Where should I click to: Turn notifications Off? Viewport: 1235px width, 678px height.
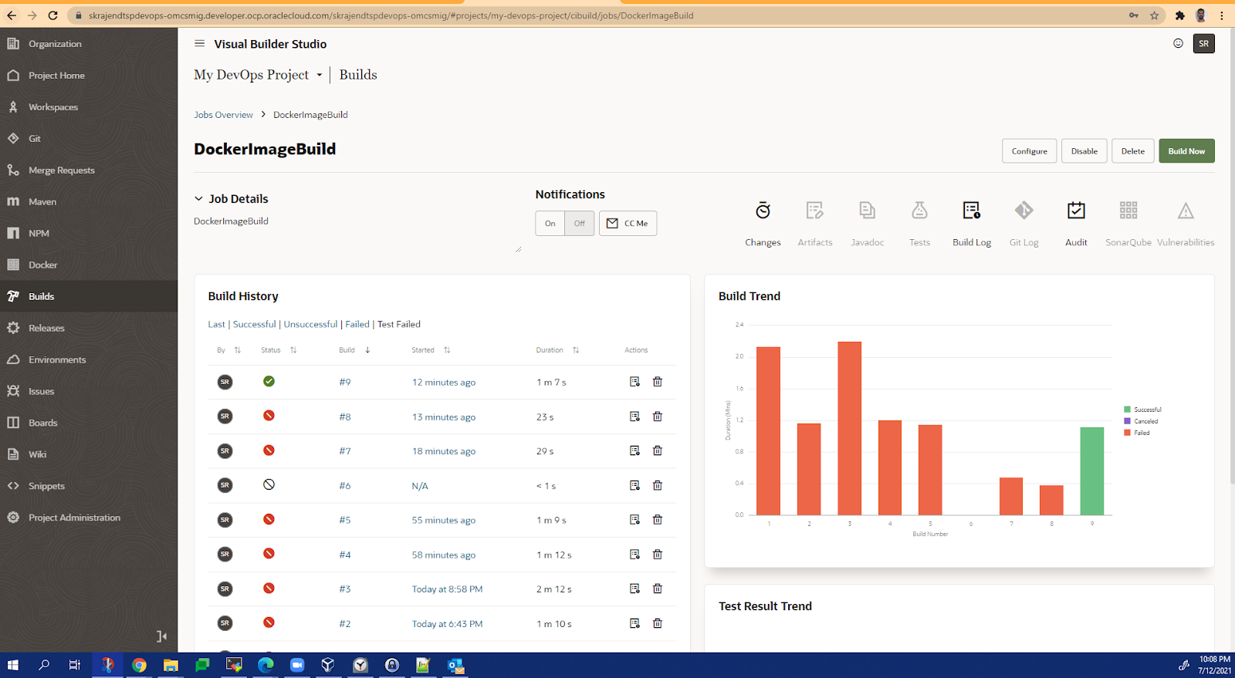tap(580, 223)
